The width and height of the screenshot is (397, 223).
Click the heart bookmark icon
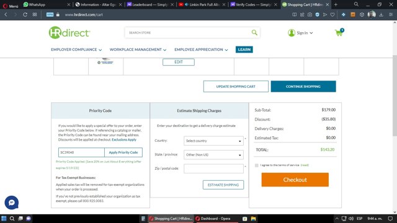tap(332, 15)
